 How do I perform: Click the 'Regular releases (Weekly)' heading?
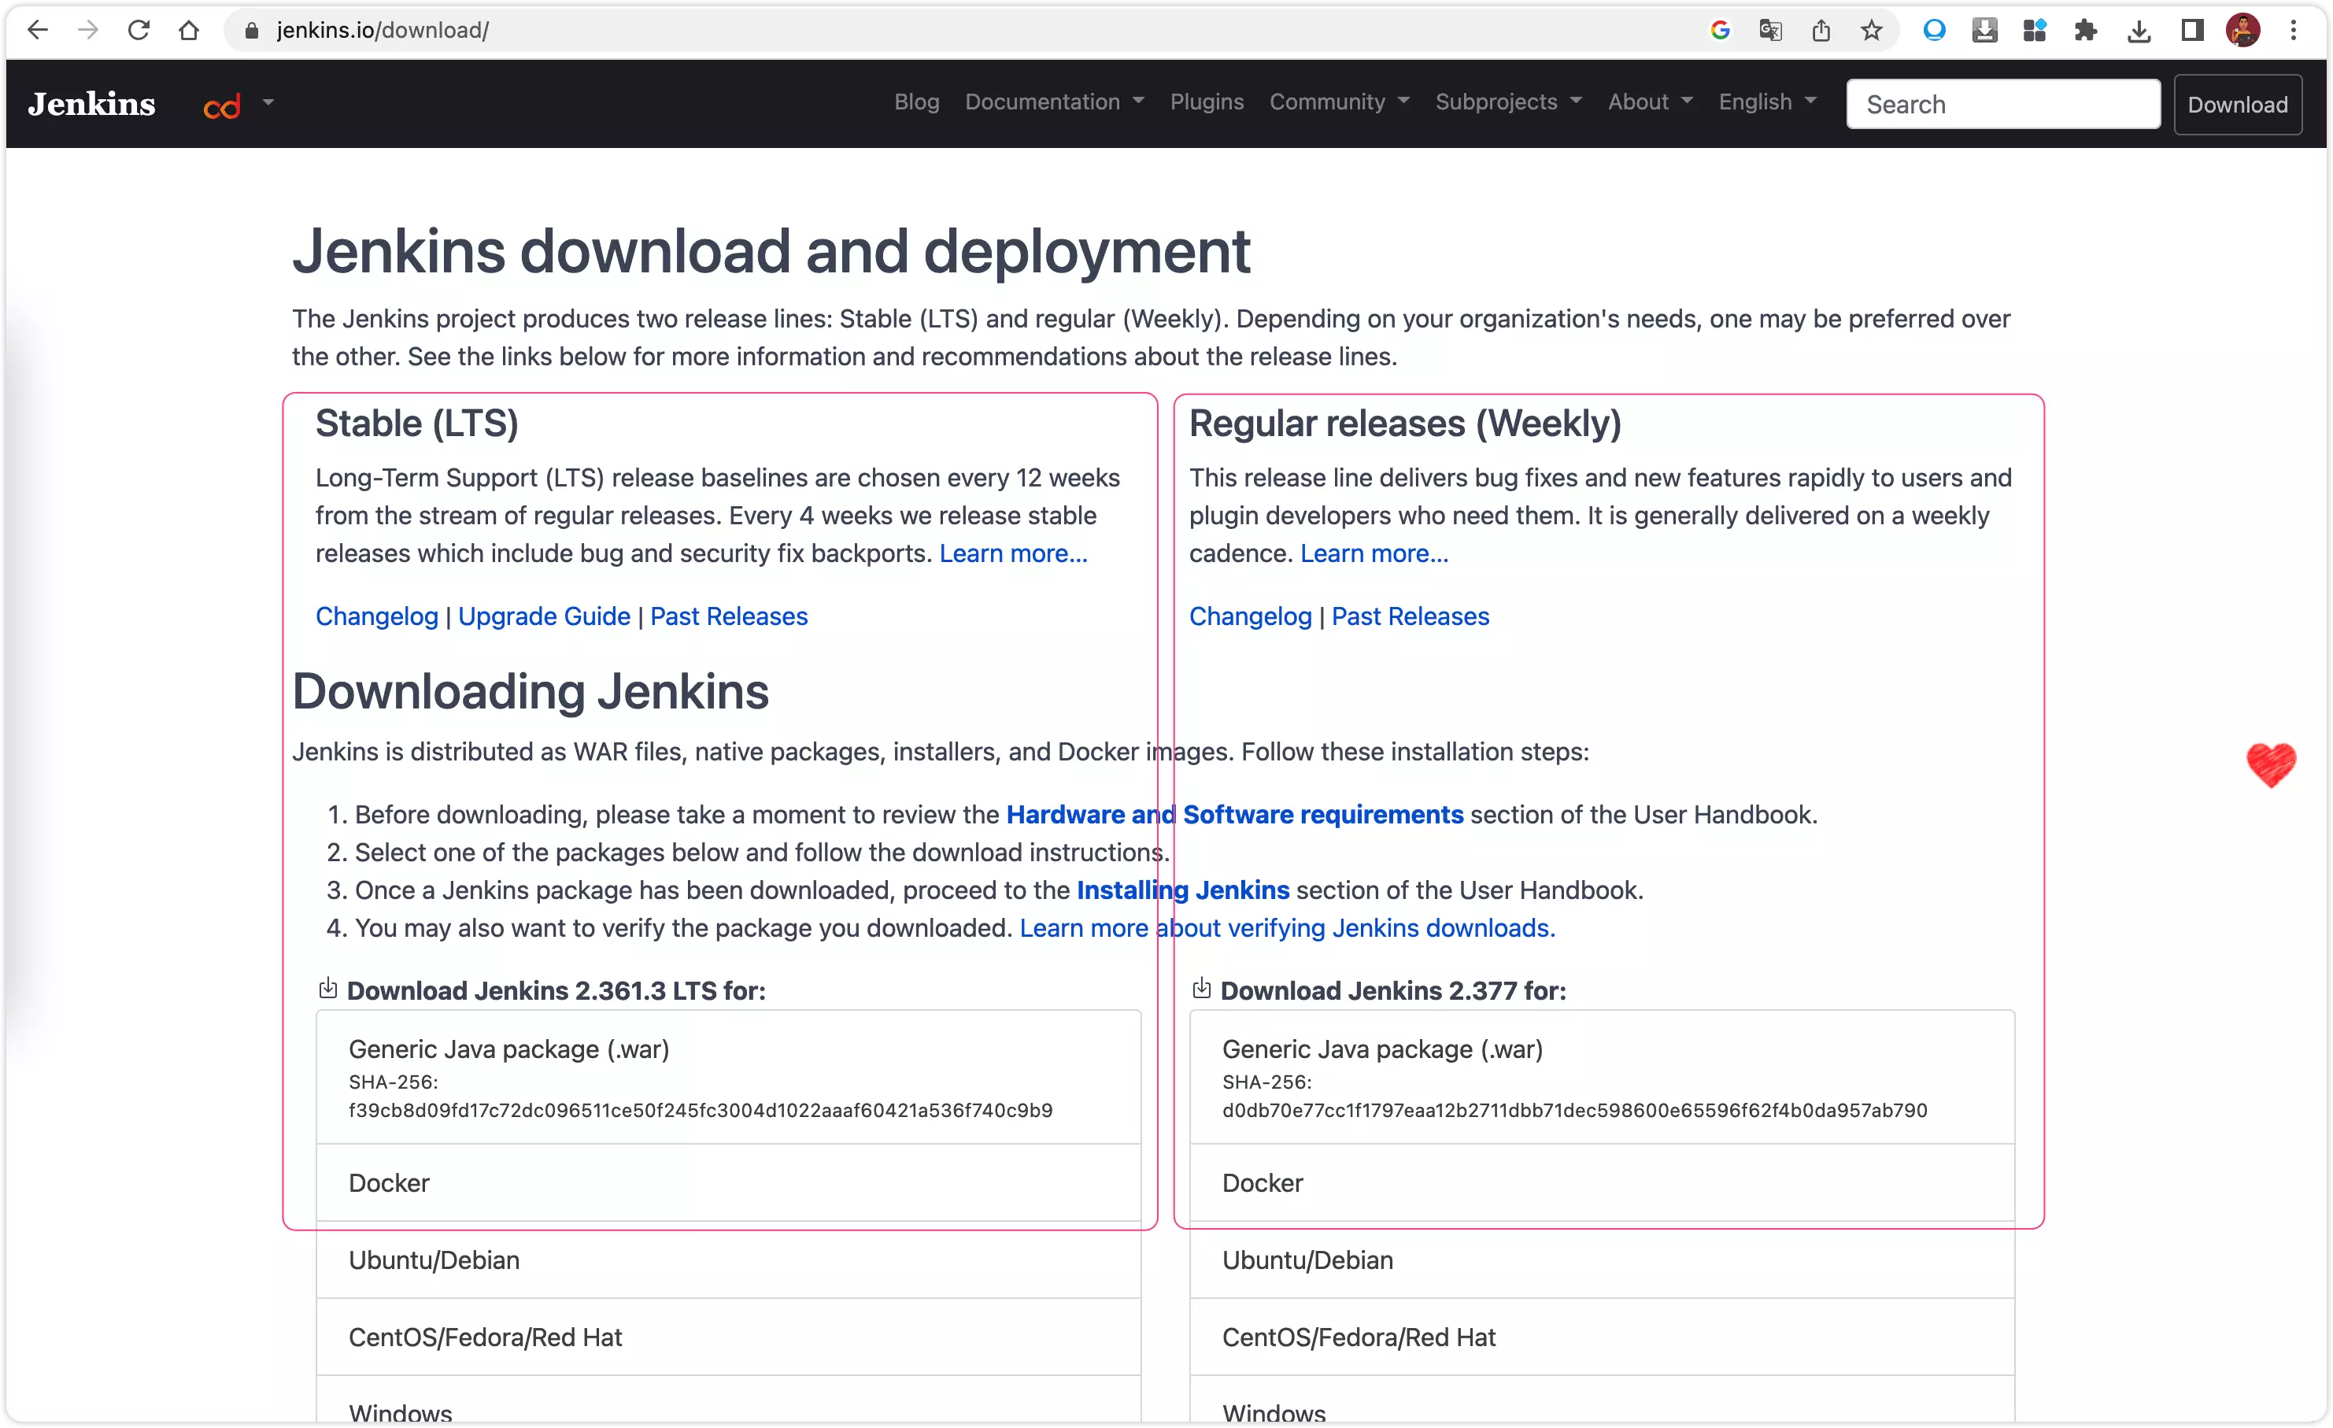tap(1405, 424)
